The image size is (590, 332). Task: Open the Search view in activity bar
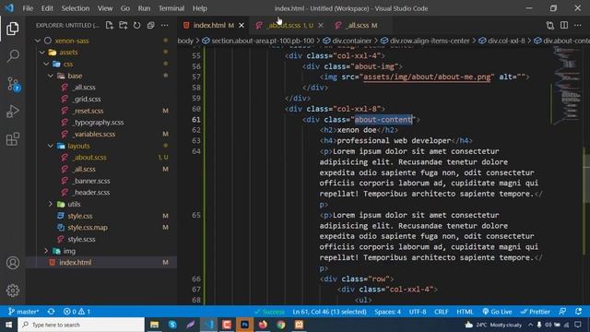coord(12,56)
